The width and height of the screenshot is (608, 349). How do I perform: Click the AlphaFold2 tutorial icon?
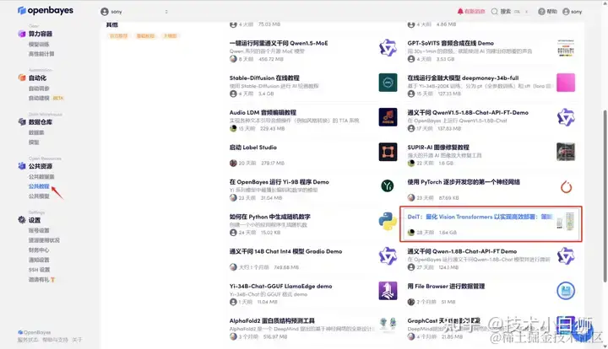click(388, 325)
